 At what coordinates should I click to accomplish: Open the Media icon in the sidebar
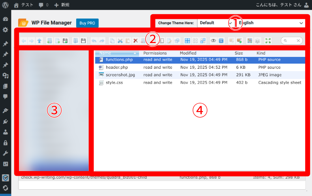(6, 75)
